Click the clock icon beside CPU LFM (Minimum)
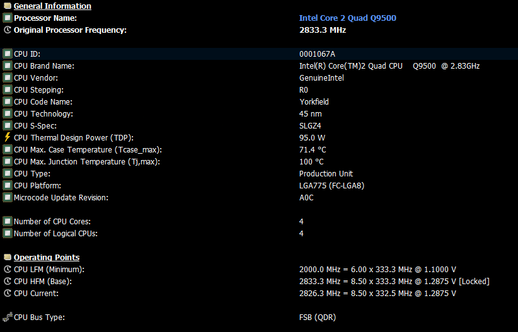The image size is (518, 332). point(8,269)
